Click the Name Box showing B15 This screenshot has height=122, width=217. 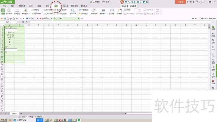pos(9,22)
